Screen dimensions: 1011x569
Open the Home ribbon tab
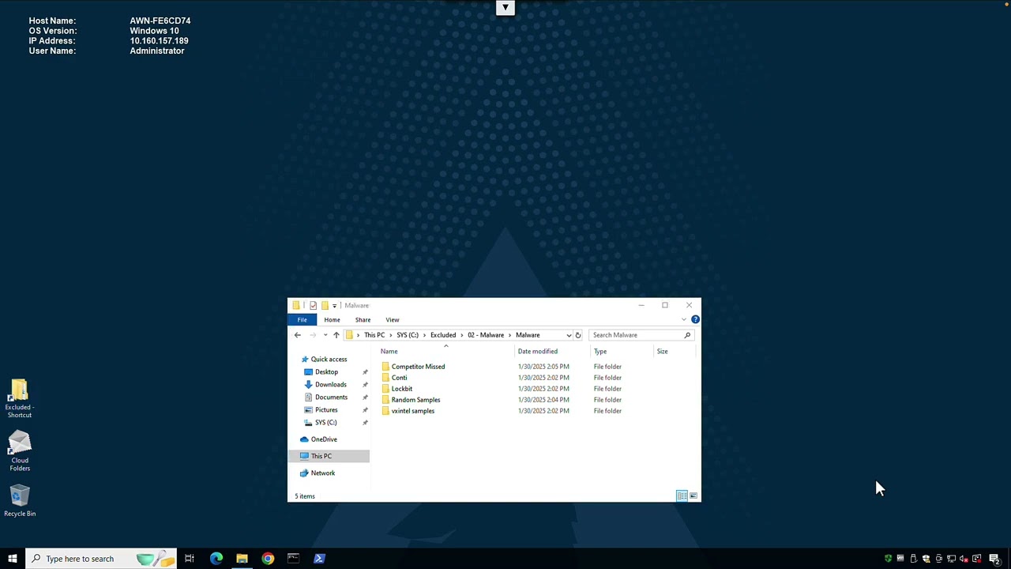332,319
